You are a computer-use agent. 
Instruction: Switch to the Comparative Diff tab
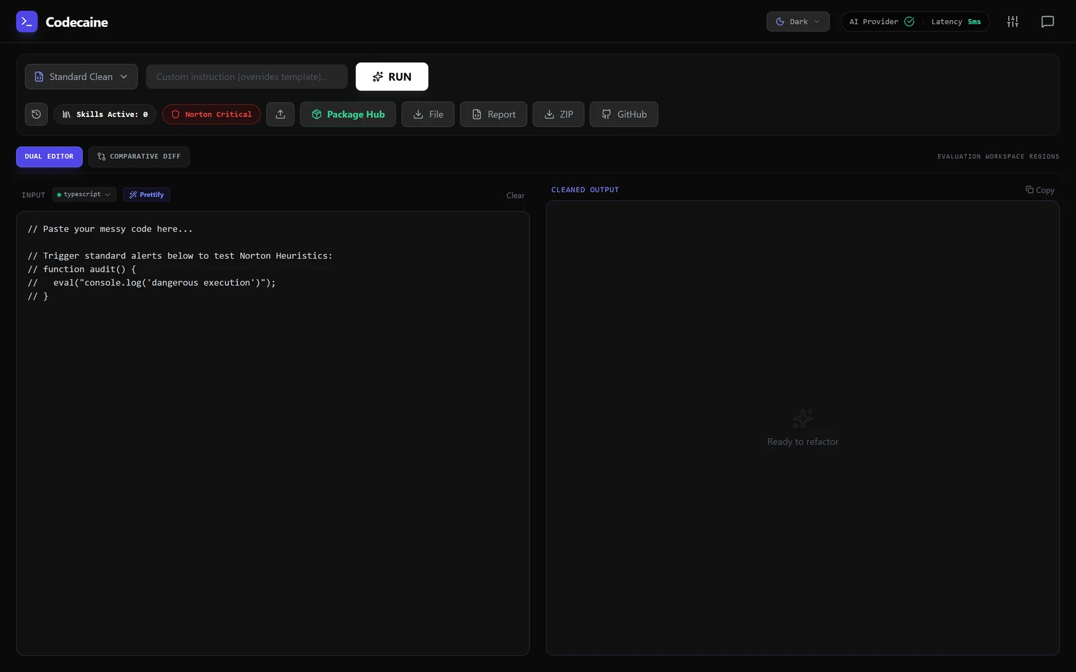pyautogui.click(x=139, y=157)
